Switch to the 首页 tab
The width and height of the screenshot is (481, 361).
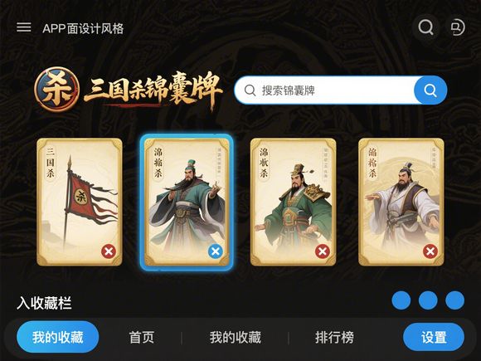[142, 338]
